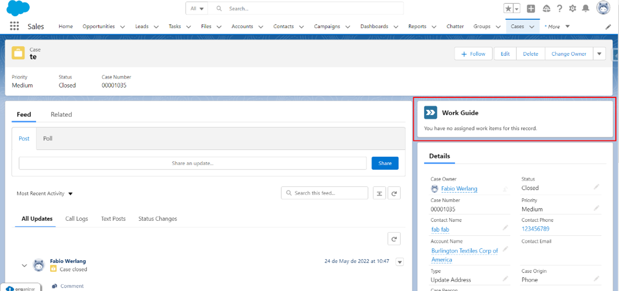Screen dimensions: 619x291
Task: Open the search scope All dropdown
Action: point(197,8)
